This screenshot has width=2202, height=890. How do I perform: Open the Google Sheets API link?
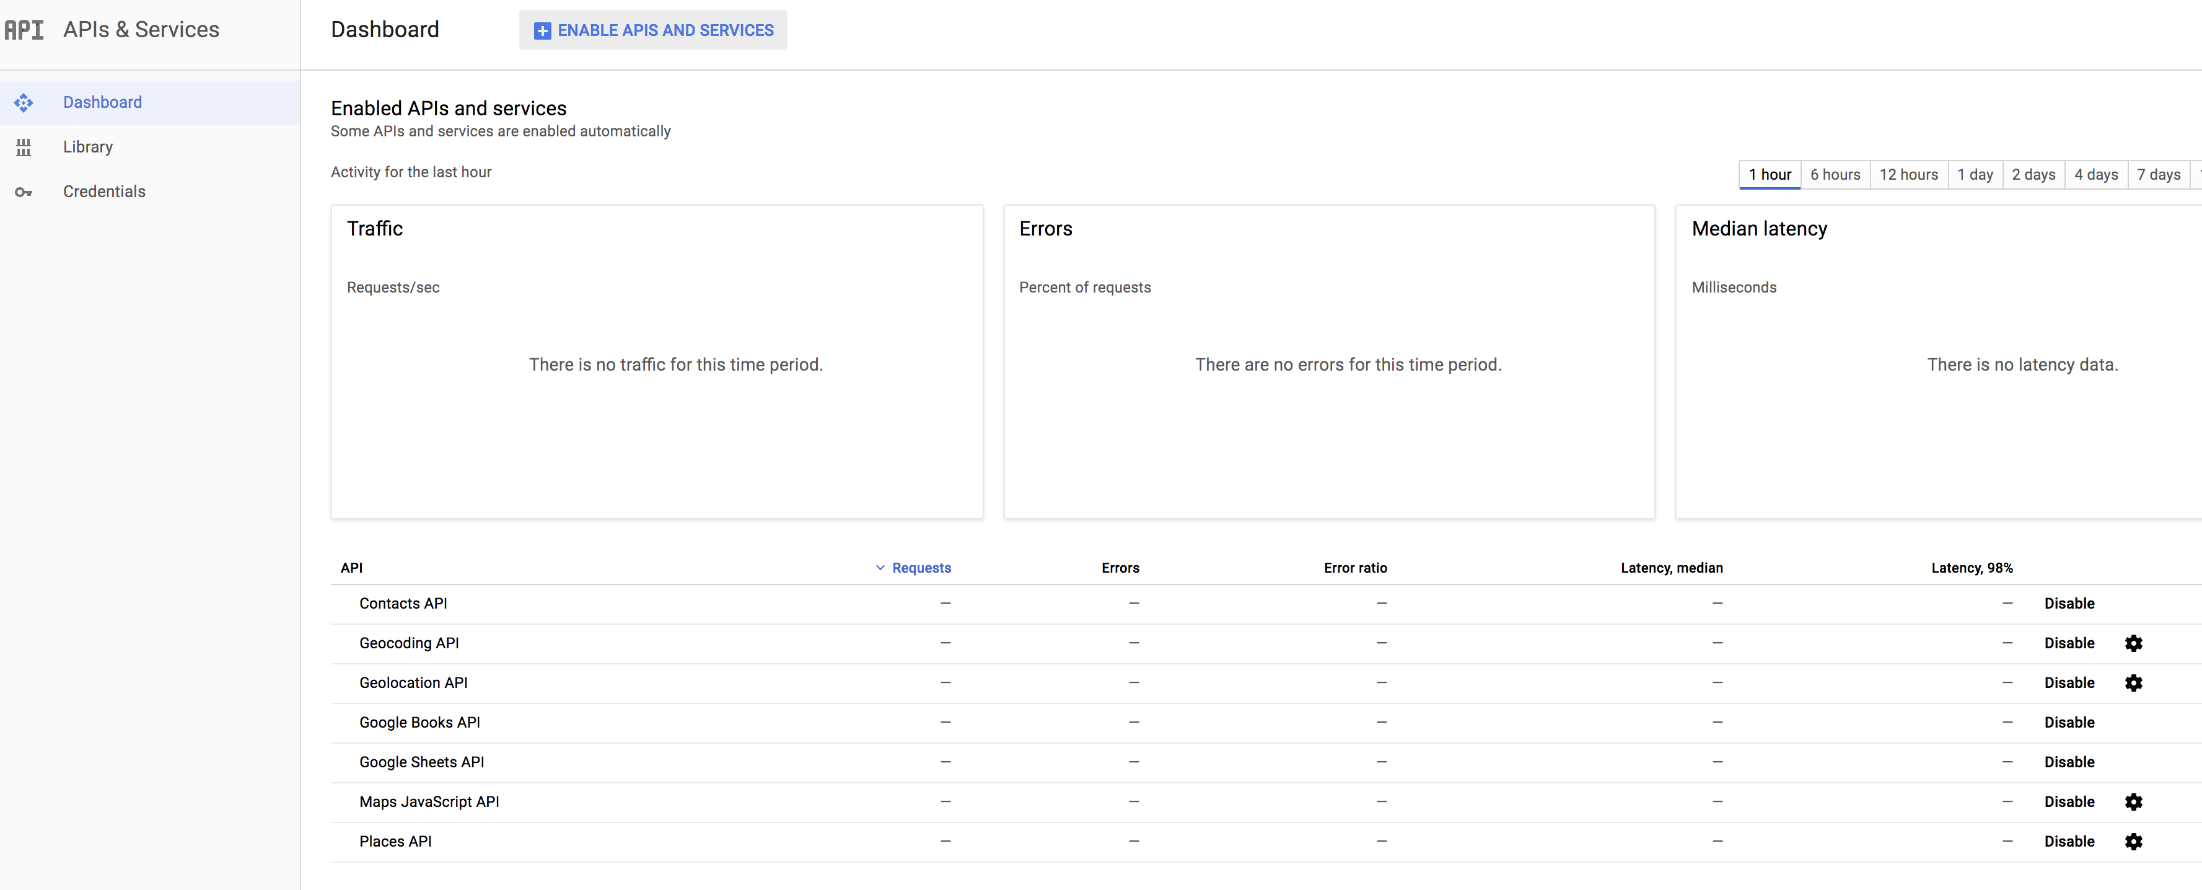pyautogui.click(x=421, y=762)
